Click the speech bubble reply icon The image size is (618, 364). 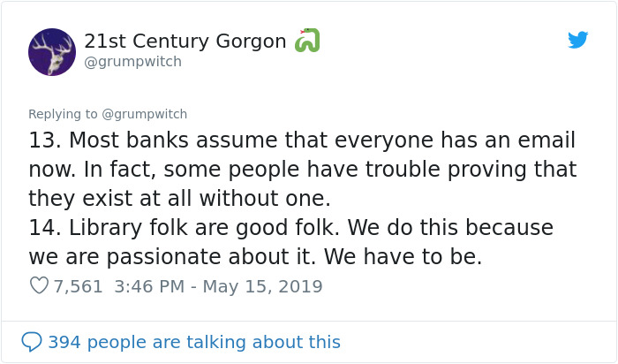tap(32, 342)
